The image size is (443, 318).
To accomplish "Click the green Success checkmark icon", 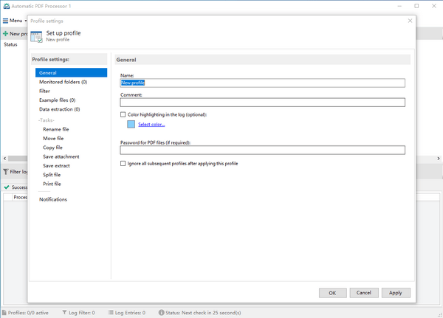I will [x=7, y=187].
